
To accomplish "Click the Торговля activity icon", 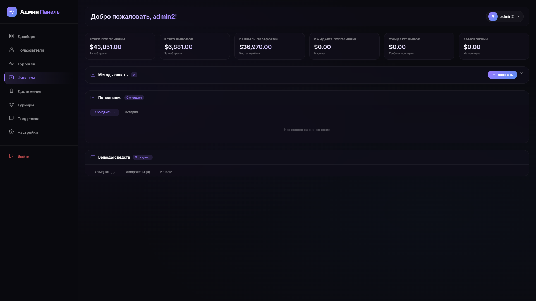I will tap(11, 64).
